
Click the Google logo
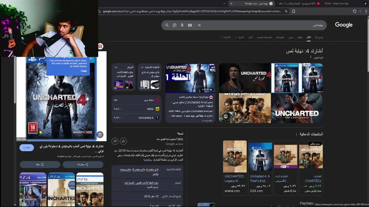click(344, 25)
